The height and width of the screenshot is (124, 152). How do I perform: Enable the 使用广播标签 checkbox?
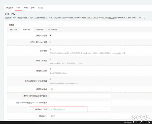[x=50, y=59]
